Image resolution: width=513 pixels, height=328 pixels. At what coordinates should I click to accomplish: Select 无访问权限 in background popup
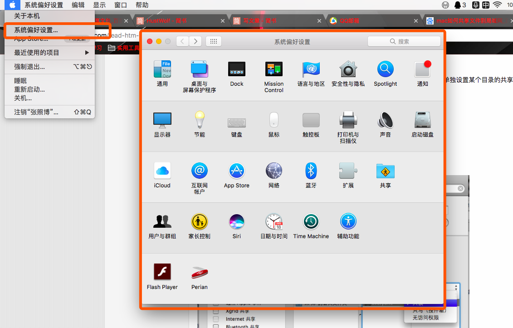pyautogui.click(x=425, y=318)
